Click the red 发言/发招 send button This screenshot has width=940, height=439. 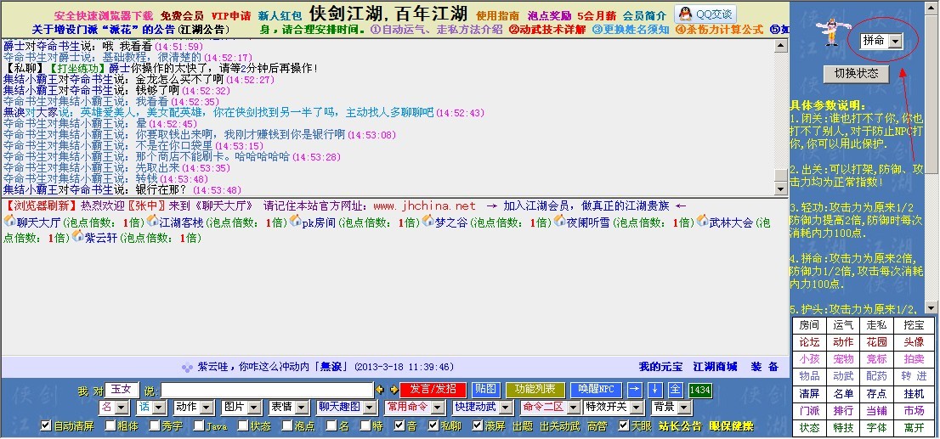432,390
